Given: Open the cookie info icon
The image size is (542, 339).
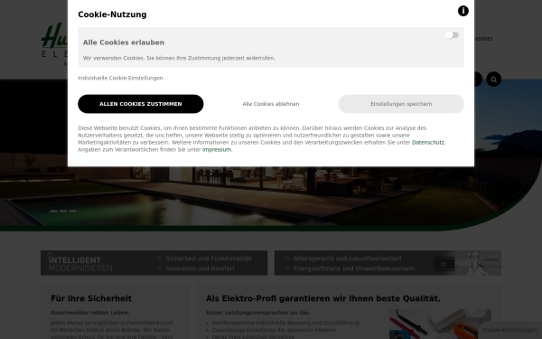Looking at the screenshot, I should pos(463,11).
